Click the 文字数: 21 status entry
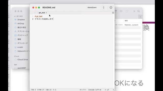The image size is (163, 91). 41,90
